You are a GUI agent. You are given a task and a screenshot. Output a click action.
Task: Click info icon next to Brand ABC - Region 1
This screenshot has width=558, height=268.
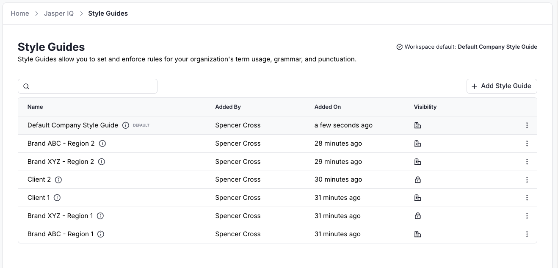(101, 234)
